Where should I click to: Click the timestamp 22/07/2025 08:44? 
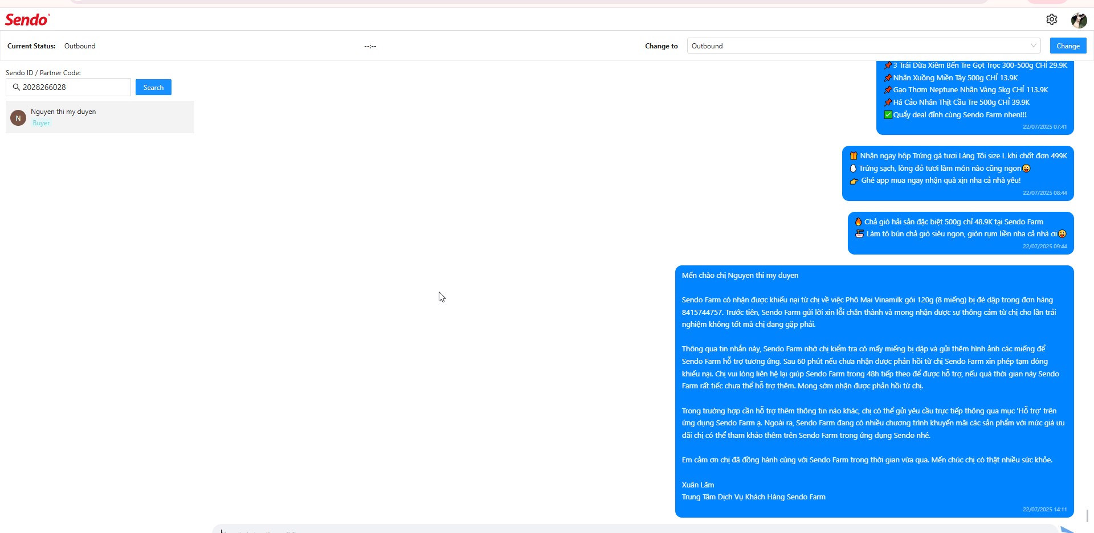[1044, 193]
